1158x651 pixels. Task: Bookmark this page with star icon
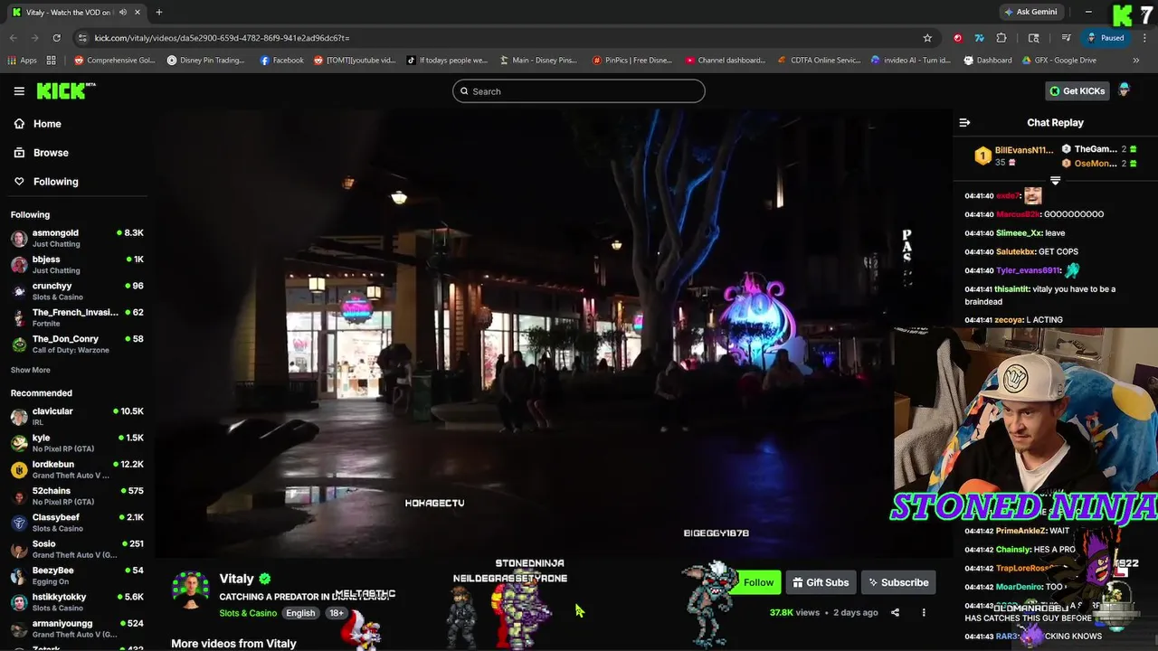pos(927,38)
